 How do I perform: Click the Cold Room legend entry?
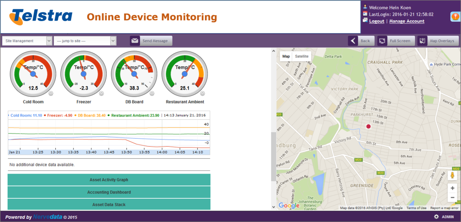coord(26,115)
